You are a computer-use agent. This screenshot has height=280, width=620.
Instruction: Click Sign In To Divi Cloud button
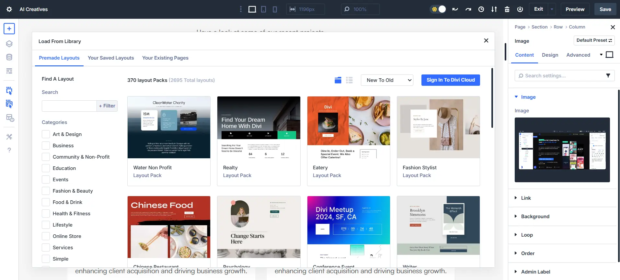450,80
